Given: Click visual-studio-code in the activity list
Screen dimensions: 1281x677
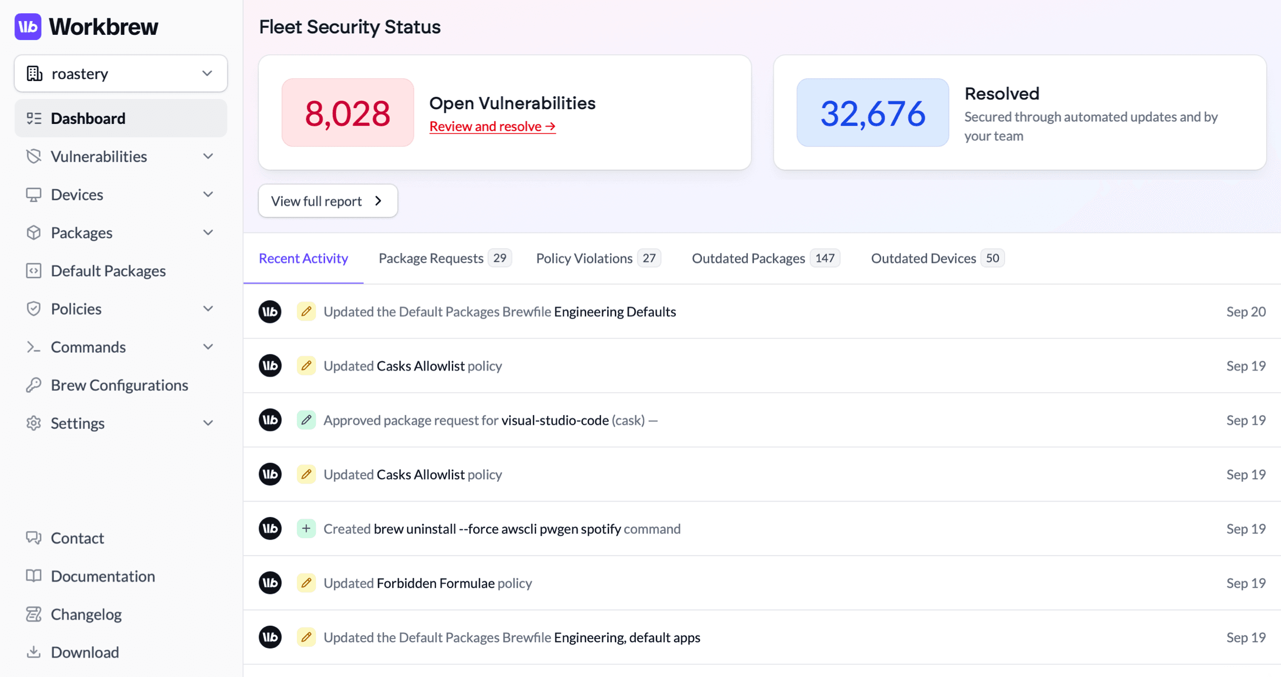Looking at the screenshot, I should point(555,420).
